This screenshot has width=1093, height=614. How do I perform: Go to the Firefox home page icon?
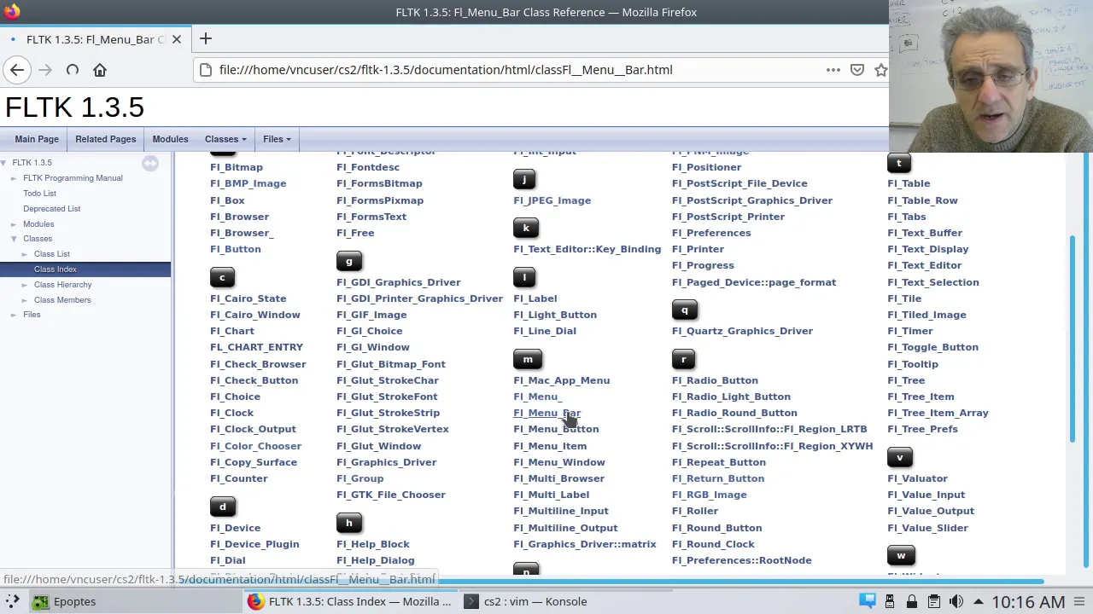pos(100,70)
